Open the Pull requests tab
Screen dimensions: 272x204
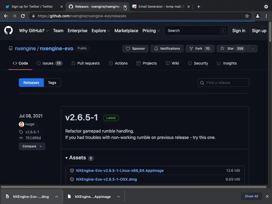pos(86,63)
